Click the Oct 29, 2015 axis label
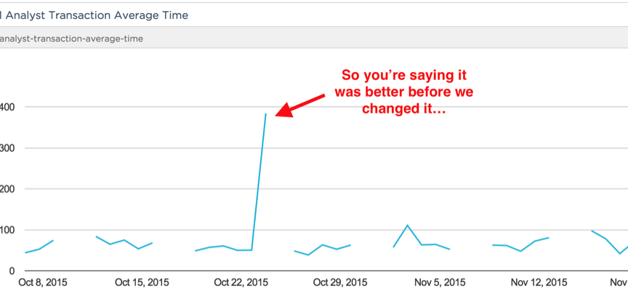The image size is (628, 296). click(x=340, y=282)
